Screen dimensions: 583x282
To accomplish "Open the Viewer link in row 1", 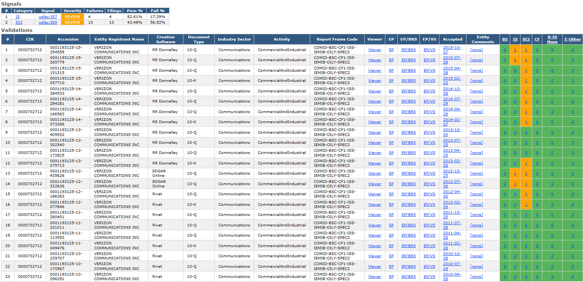I will point(374,50).
